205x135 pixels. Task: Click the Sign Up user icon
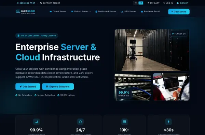coord(178,3)
